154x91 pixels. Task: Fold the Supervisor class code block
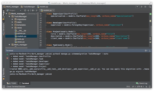coord(46,14)
